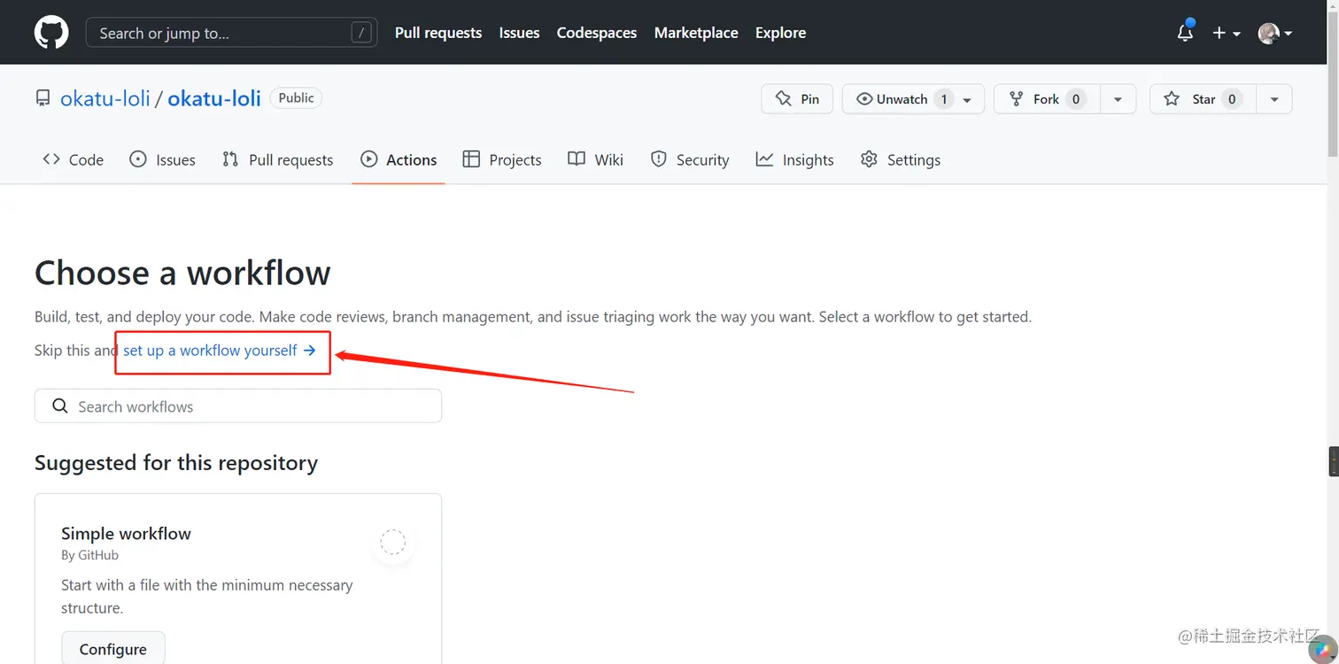1339x664 pixels.
Task: Click the Pull requests branch icon
Action: coord(230,159)
